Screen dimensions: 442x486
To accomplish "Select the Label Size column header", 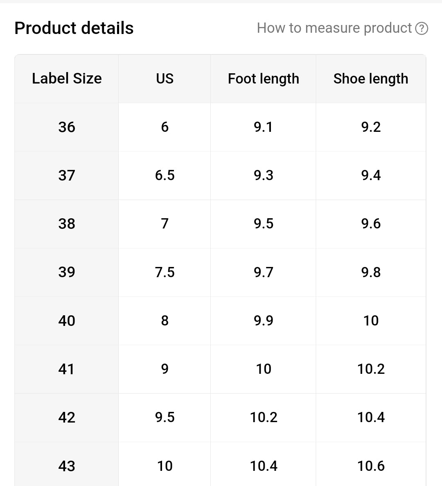I will 67,78.
